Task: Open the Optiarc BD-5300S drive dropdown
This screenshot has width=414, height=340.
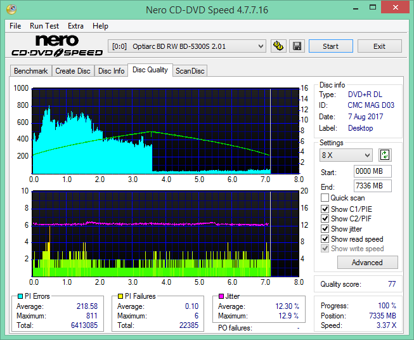Action: pyautogui.click(x=186, y=46)
